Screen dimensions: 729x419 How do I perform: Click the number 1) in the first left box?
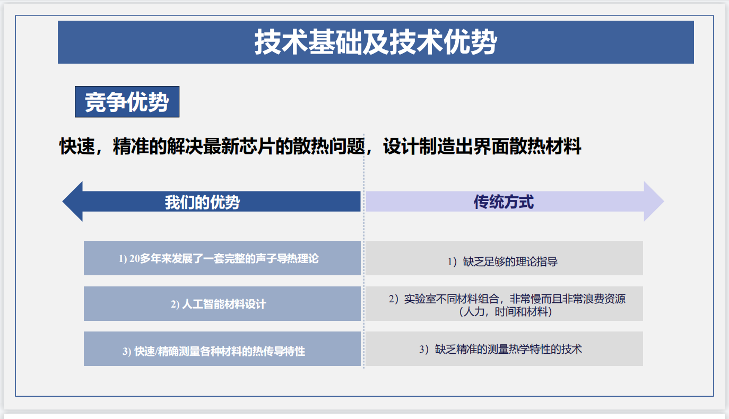point(123,259)
